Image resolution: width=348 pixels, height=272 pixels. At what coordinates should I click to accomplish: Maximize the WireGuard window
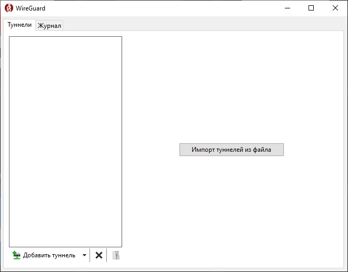[311, 8]
